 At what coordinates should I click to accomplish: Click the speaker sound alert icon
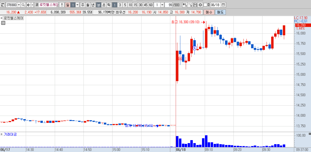click(x=28, y=5)
